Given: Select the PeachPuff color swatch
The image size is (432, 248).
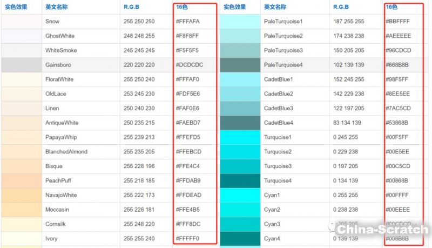Looking at the screenshot, I should tap(21, 180).
